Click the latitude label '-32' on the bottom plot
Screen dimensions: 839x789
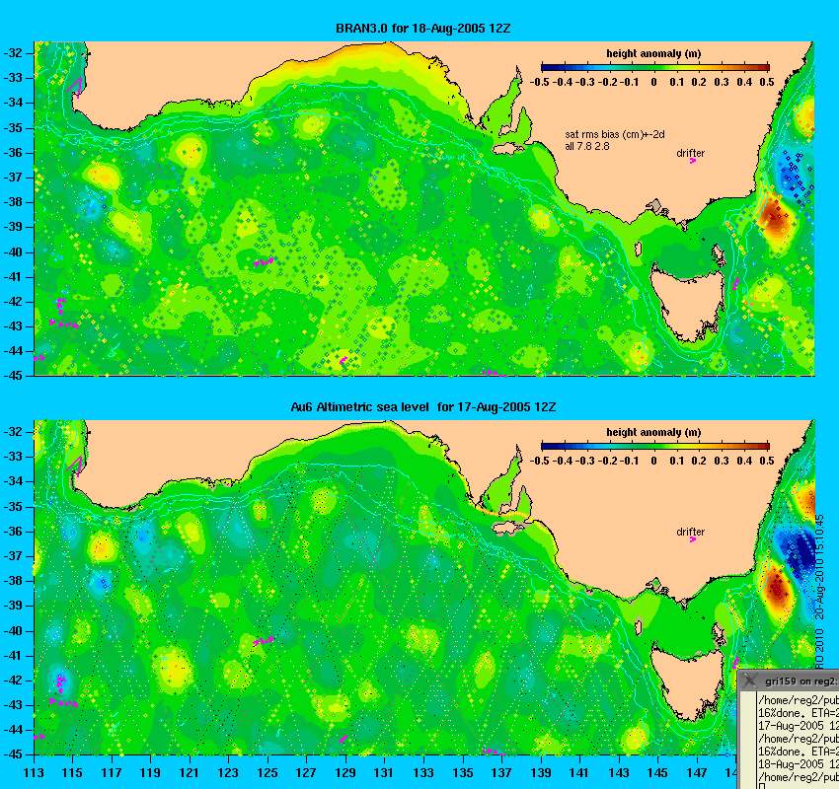[14, 432]
